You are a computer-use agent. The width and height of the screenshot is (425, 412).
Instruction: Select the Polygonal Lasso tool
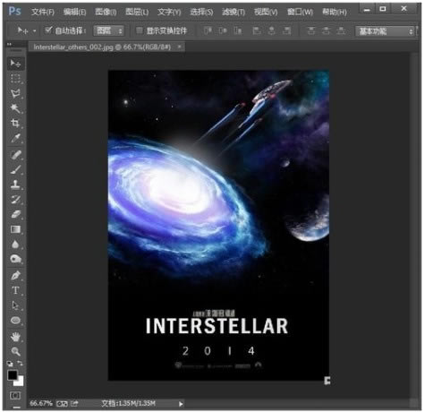[x=15, y=93]
